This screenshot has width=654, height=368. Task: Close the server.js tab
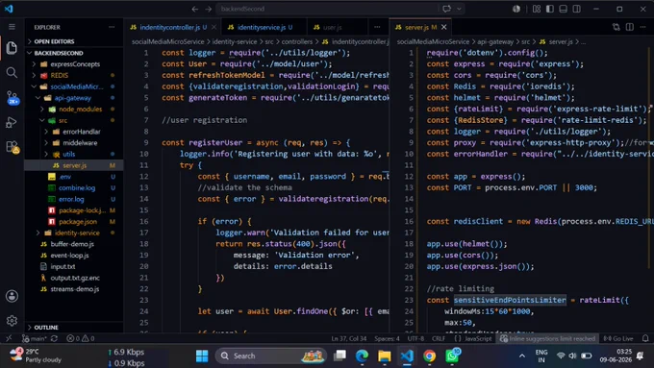coord(444,27)
